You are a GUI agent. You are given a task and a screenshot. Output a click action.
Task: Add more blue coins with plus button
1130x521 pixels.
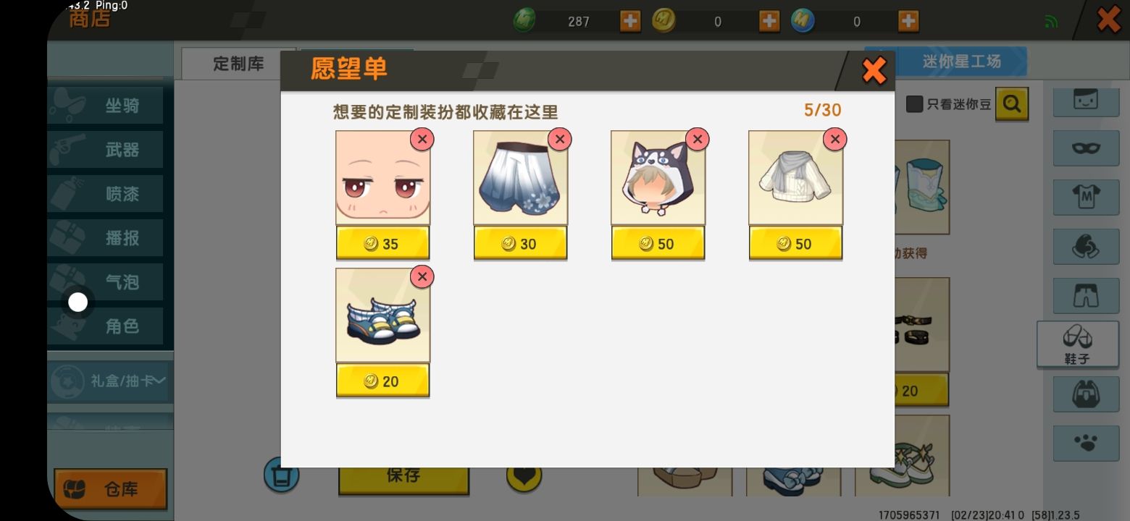(x=908, y=22)
